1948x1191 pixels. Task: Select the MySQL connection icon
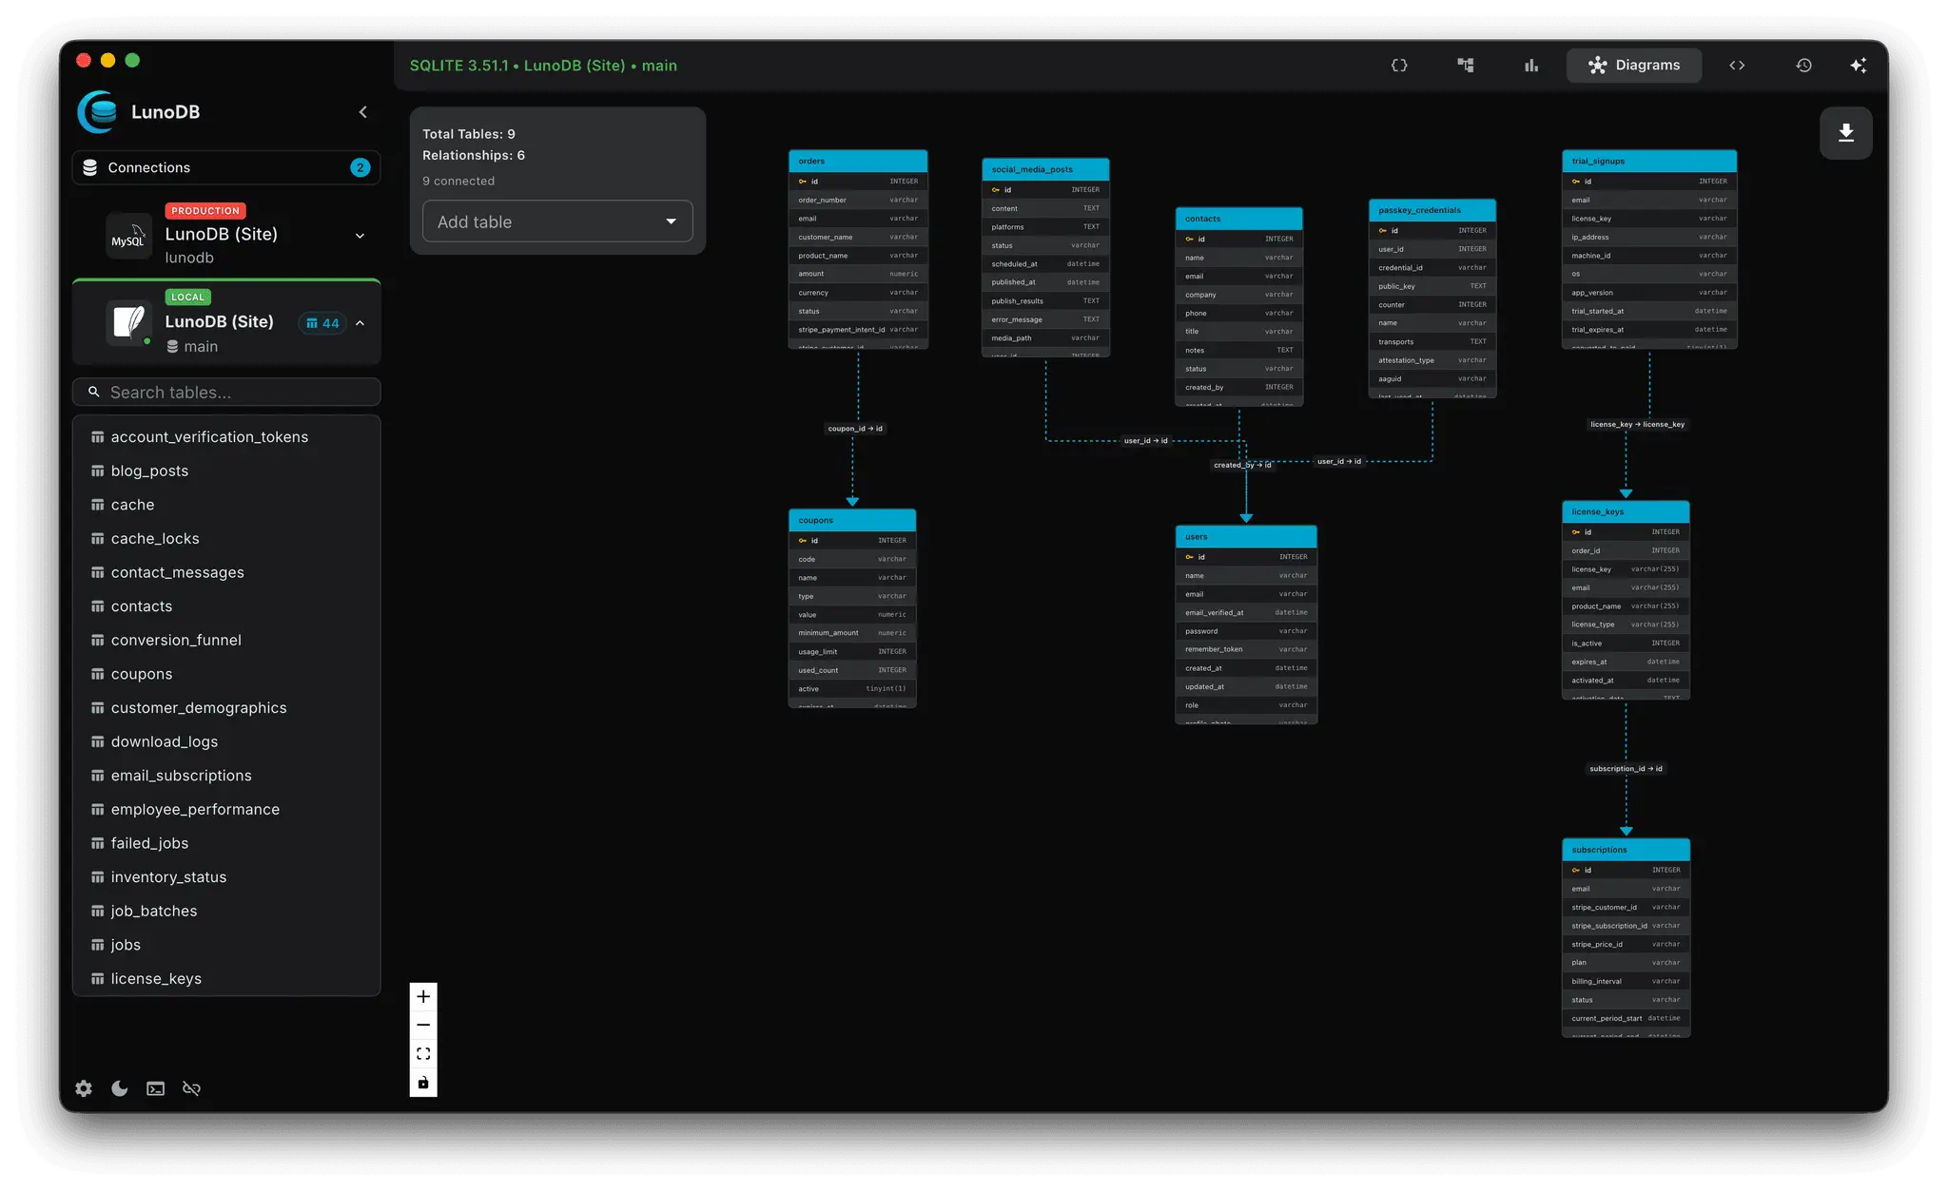(x=128, y=237)
